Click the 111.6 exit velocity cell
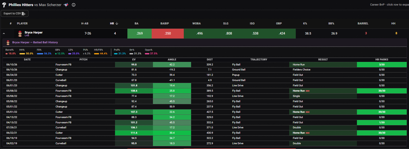 (x=134, y=133)
